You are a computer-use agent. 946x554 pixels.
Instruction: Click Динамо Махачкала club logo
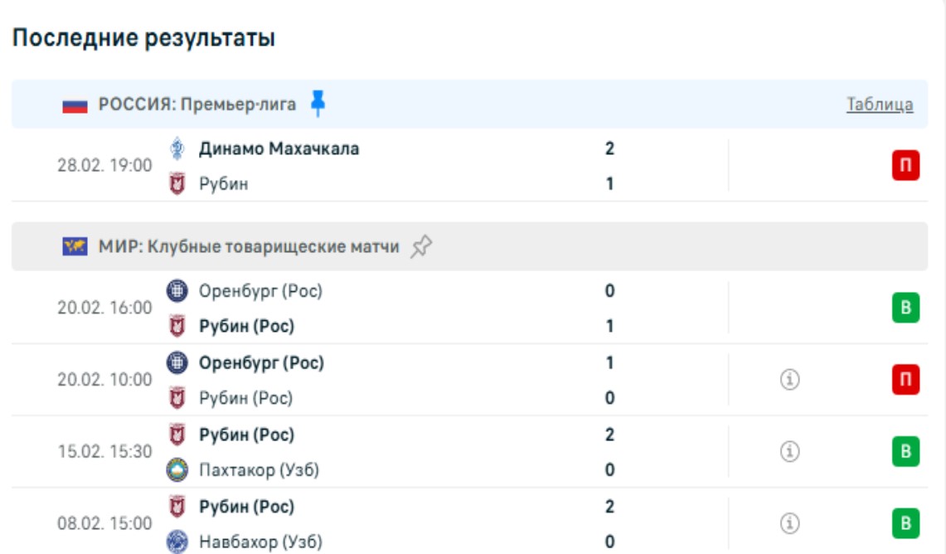(177, 149)
